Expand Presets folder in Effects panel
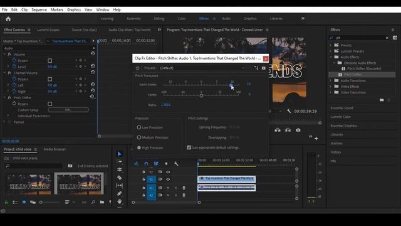Screen dimensions: 401x226 [x=330, y=45]
